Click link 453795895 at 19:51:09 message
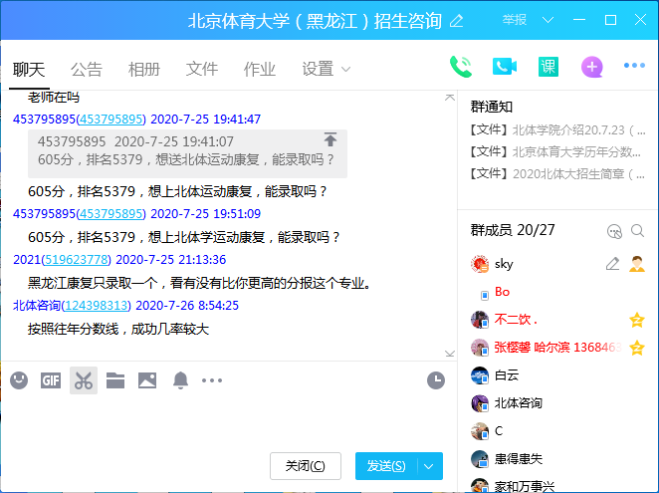The height and width of the screenshot is (493, 659). tap(110, 214)
